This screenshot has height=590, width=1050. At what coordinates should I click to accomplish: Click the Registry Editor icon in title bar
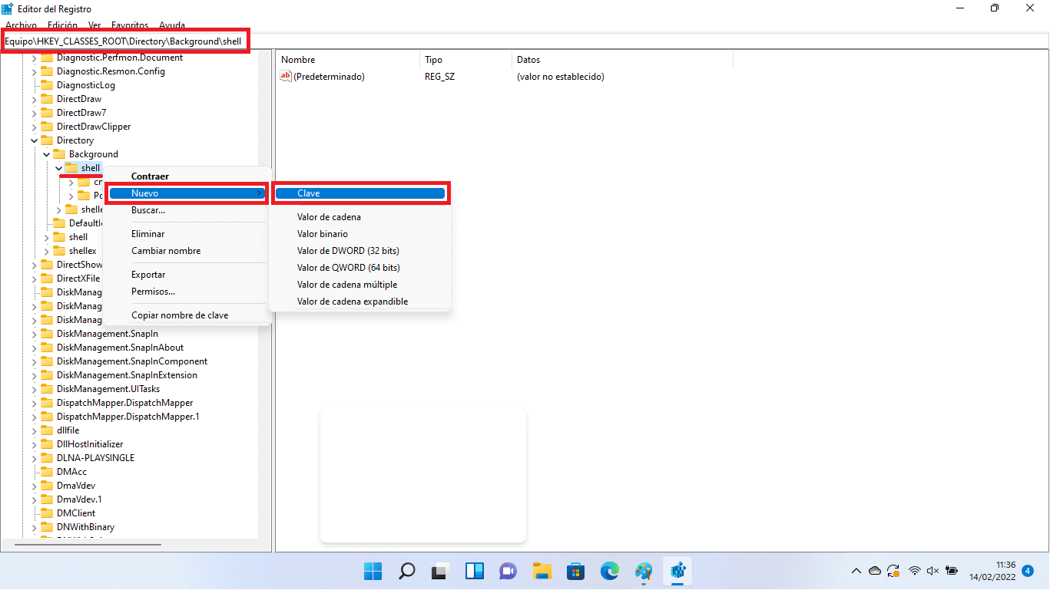click(7, 8)
